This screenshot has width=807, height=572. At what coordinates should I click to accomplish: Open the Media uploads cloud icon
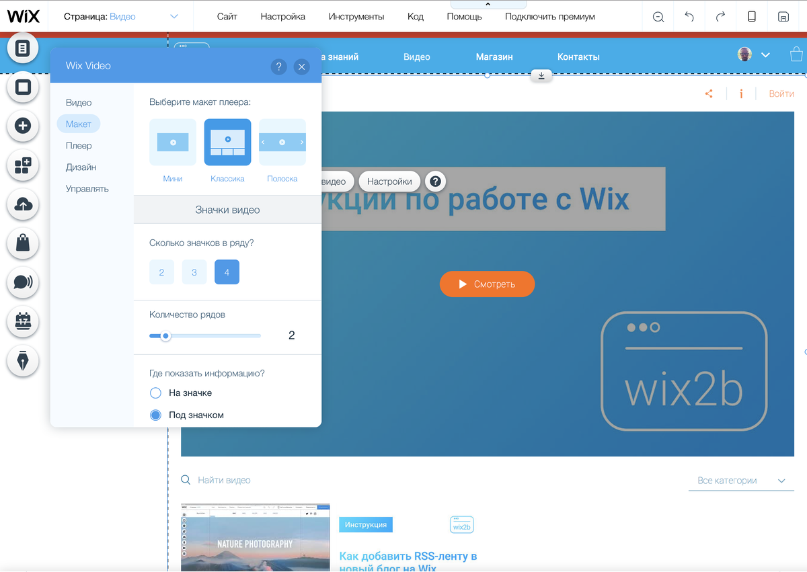pyautogui.click(x=23, y=204)
